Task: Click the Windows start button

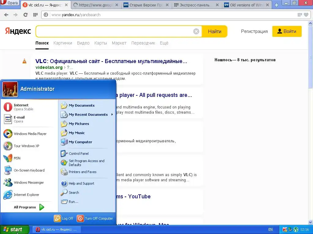Action: [x=14, y=229]
